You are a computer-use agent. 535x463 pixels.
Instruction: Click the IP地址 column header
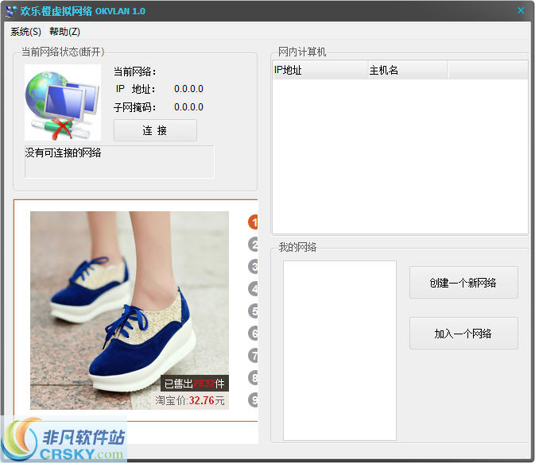320,70
